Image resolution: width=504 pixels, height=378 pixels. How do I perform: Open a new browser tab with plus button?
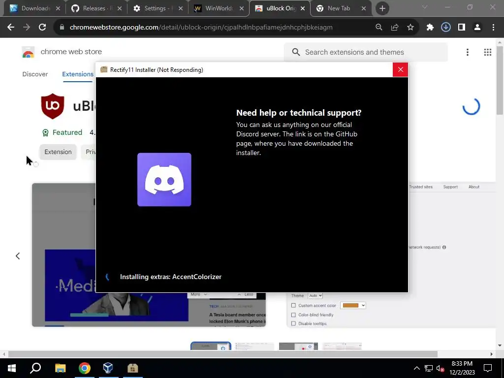click(x=382, y=8)
